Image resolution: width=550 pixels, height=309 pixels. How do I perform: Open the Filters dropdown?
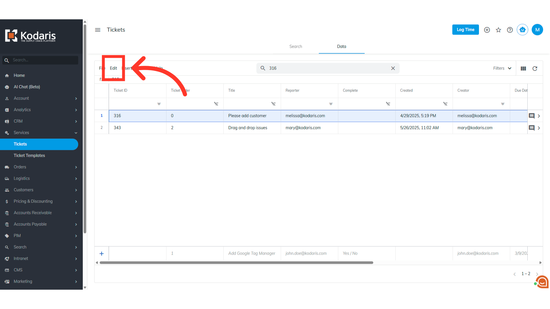coord(502,68)
